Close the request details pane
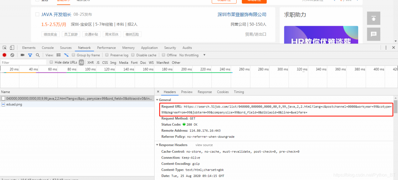The height and width of the screenshot is (180, 398). (158, 92)
